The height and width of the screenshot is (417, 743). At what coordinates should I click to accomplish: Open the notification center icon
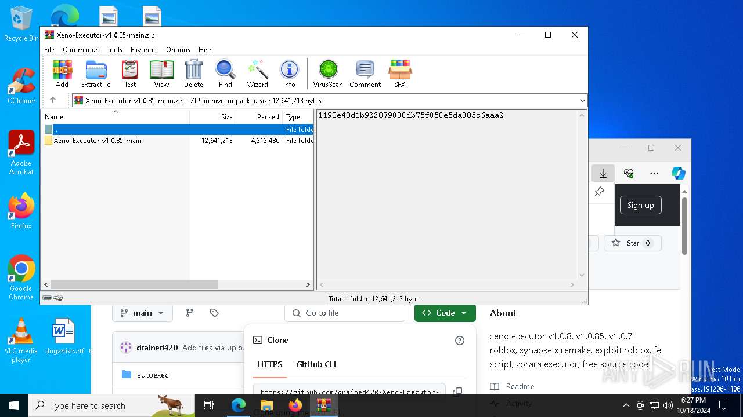[724, 405]
